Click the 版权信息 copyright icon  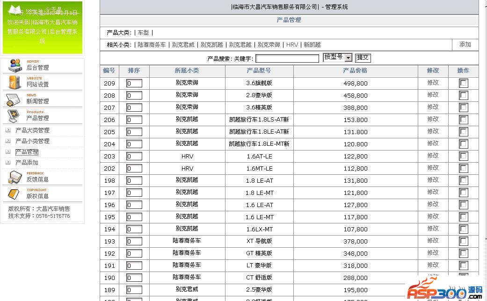14,194
